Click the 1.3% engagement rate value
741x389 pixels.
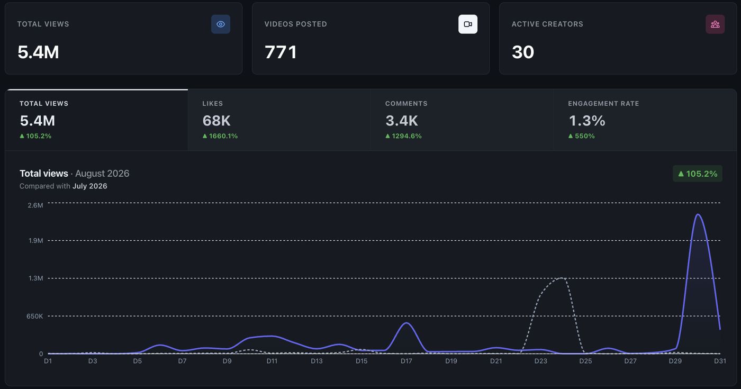pyautogui.click(x=587, y=121)
